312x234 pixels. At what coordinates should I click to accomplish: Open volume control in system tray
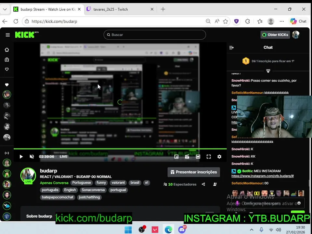pos(279,230)
